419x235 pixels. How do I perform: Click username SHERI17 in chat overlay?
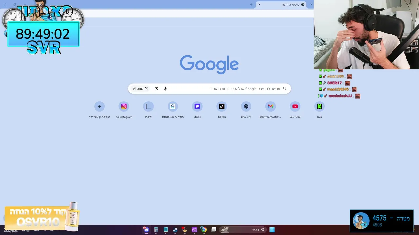coord(335,83)
